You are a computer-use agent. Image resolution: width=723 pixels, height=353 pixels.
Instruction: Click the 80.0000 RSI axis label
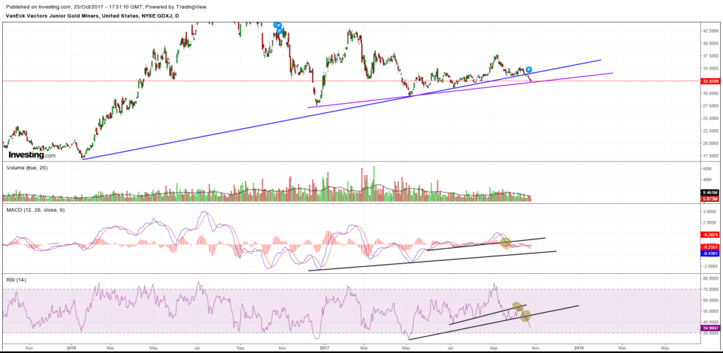(712, 278)
